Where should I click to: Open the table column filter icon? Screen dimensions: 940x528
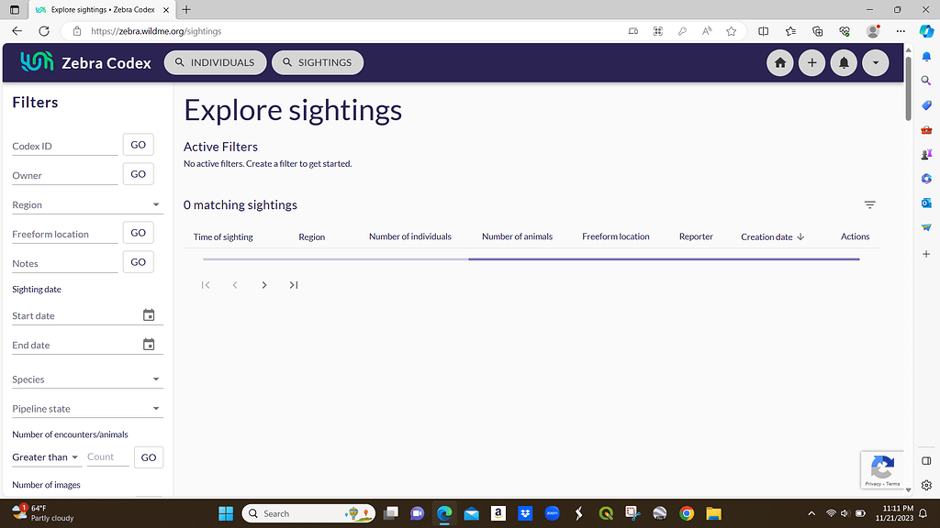click(x=870, y=204)
